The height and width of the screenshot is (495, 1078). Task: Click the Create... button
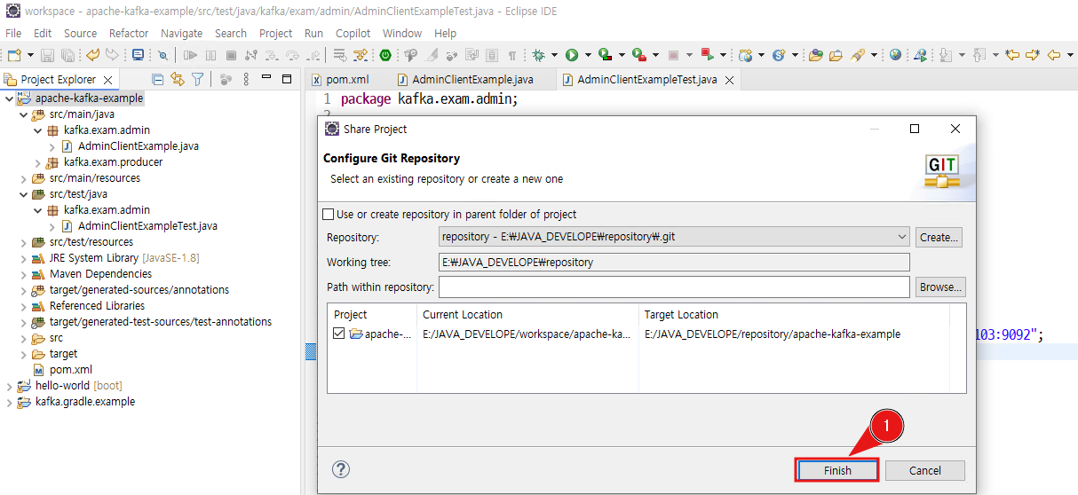(939, 237)
